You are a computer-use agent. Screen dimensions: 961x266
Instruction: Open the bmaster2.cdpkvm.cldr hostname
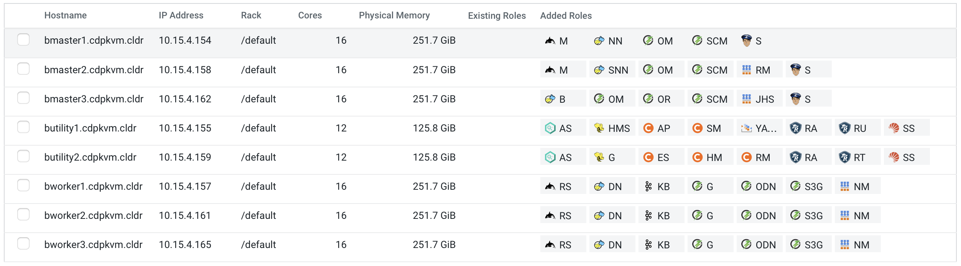click(94, 70)
